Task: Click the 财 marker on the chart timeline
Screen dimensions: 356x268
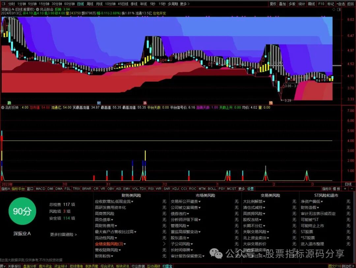Action: coord(99,103)
